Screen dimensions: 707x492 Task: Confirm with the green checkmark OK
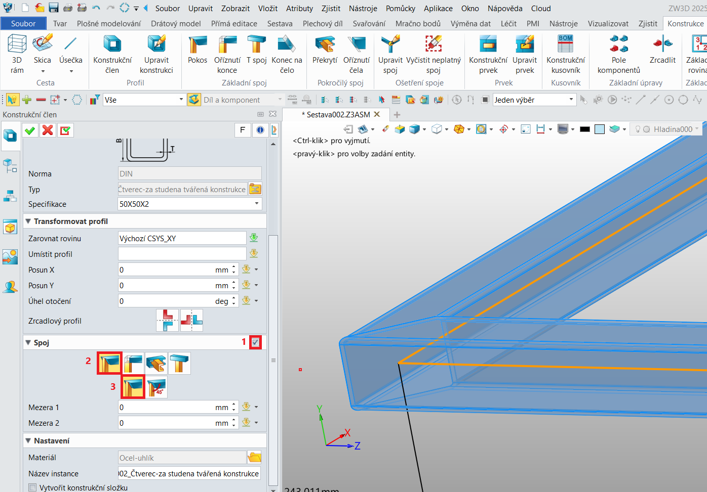(30, 130)
